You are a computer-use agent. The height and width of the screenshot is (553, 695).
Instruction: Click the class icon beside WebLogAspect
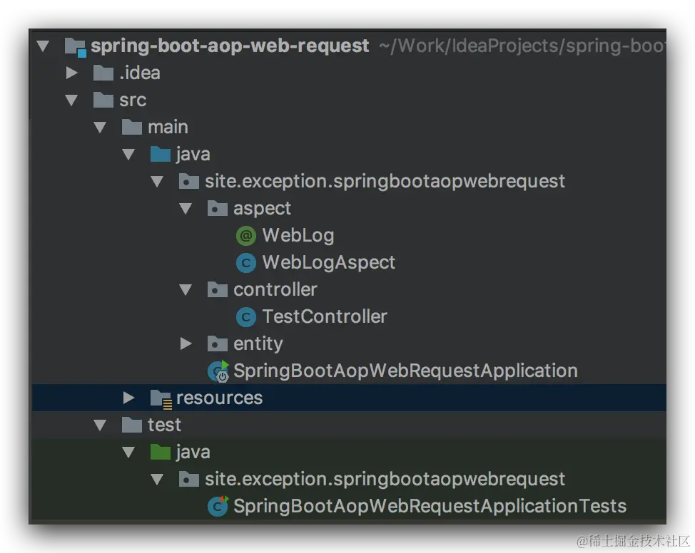(246, 262)
